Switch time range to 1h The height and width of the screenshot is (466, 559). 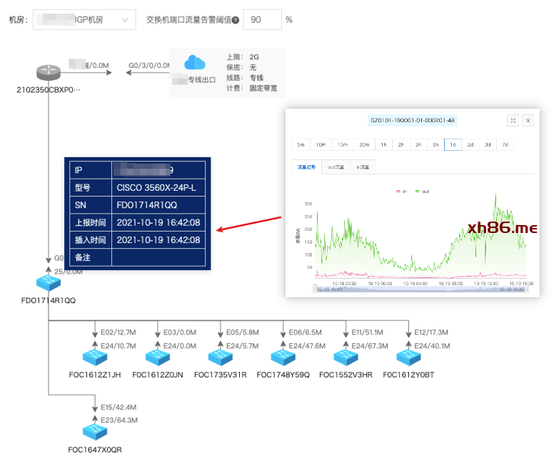coord(383,144)
